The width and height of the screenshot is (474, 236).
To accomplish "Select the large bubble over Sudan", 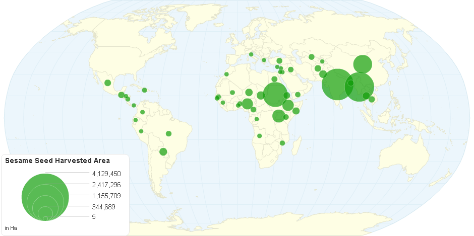I will click(x=275, y=95).
